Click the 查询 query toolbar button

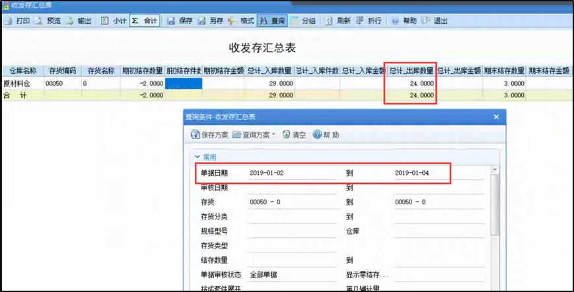coord(272,21)
